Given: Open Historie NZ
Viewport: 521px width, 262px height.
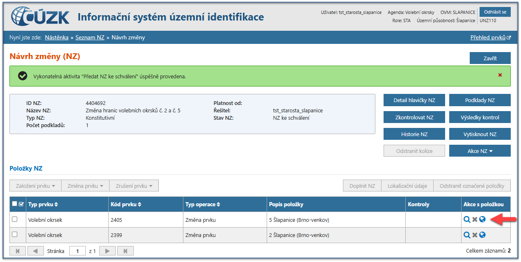Looking at the screenshot, I should click(x=414, y=134).
